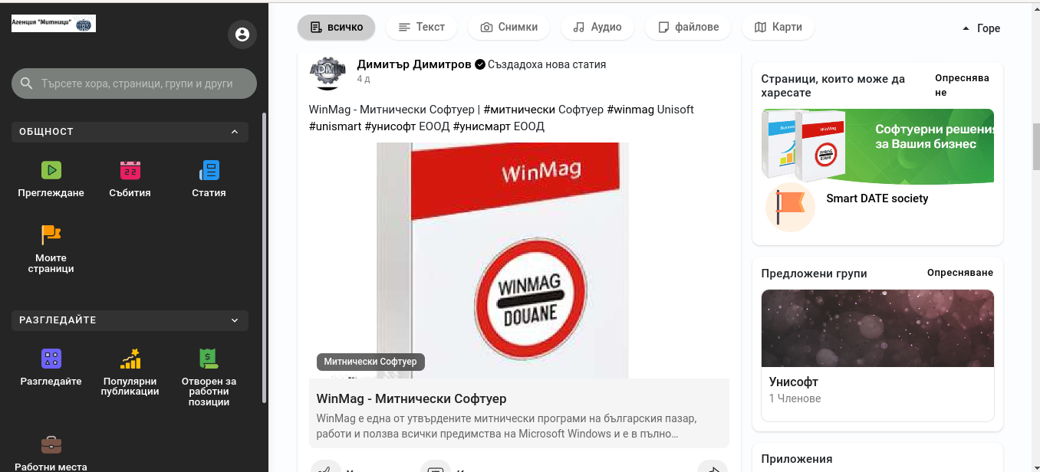The height and width of the screenshot is (472, 1040).
Task: Select the Карти filter tab
Action: point(778,27)
